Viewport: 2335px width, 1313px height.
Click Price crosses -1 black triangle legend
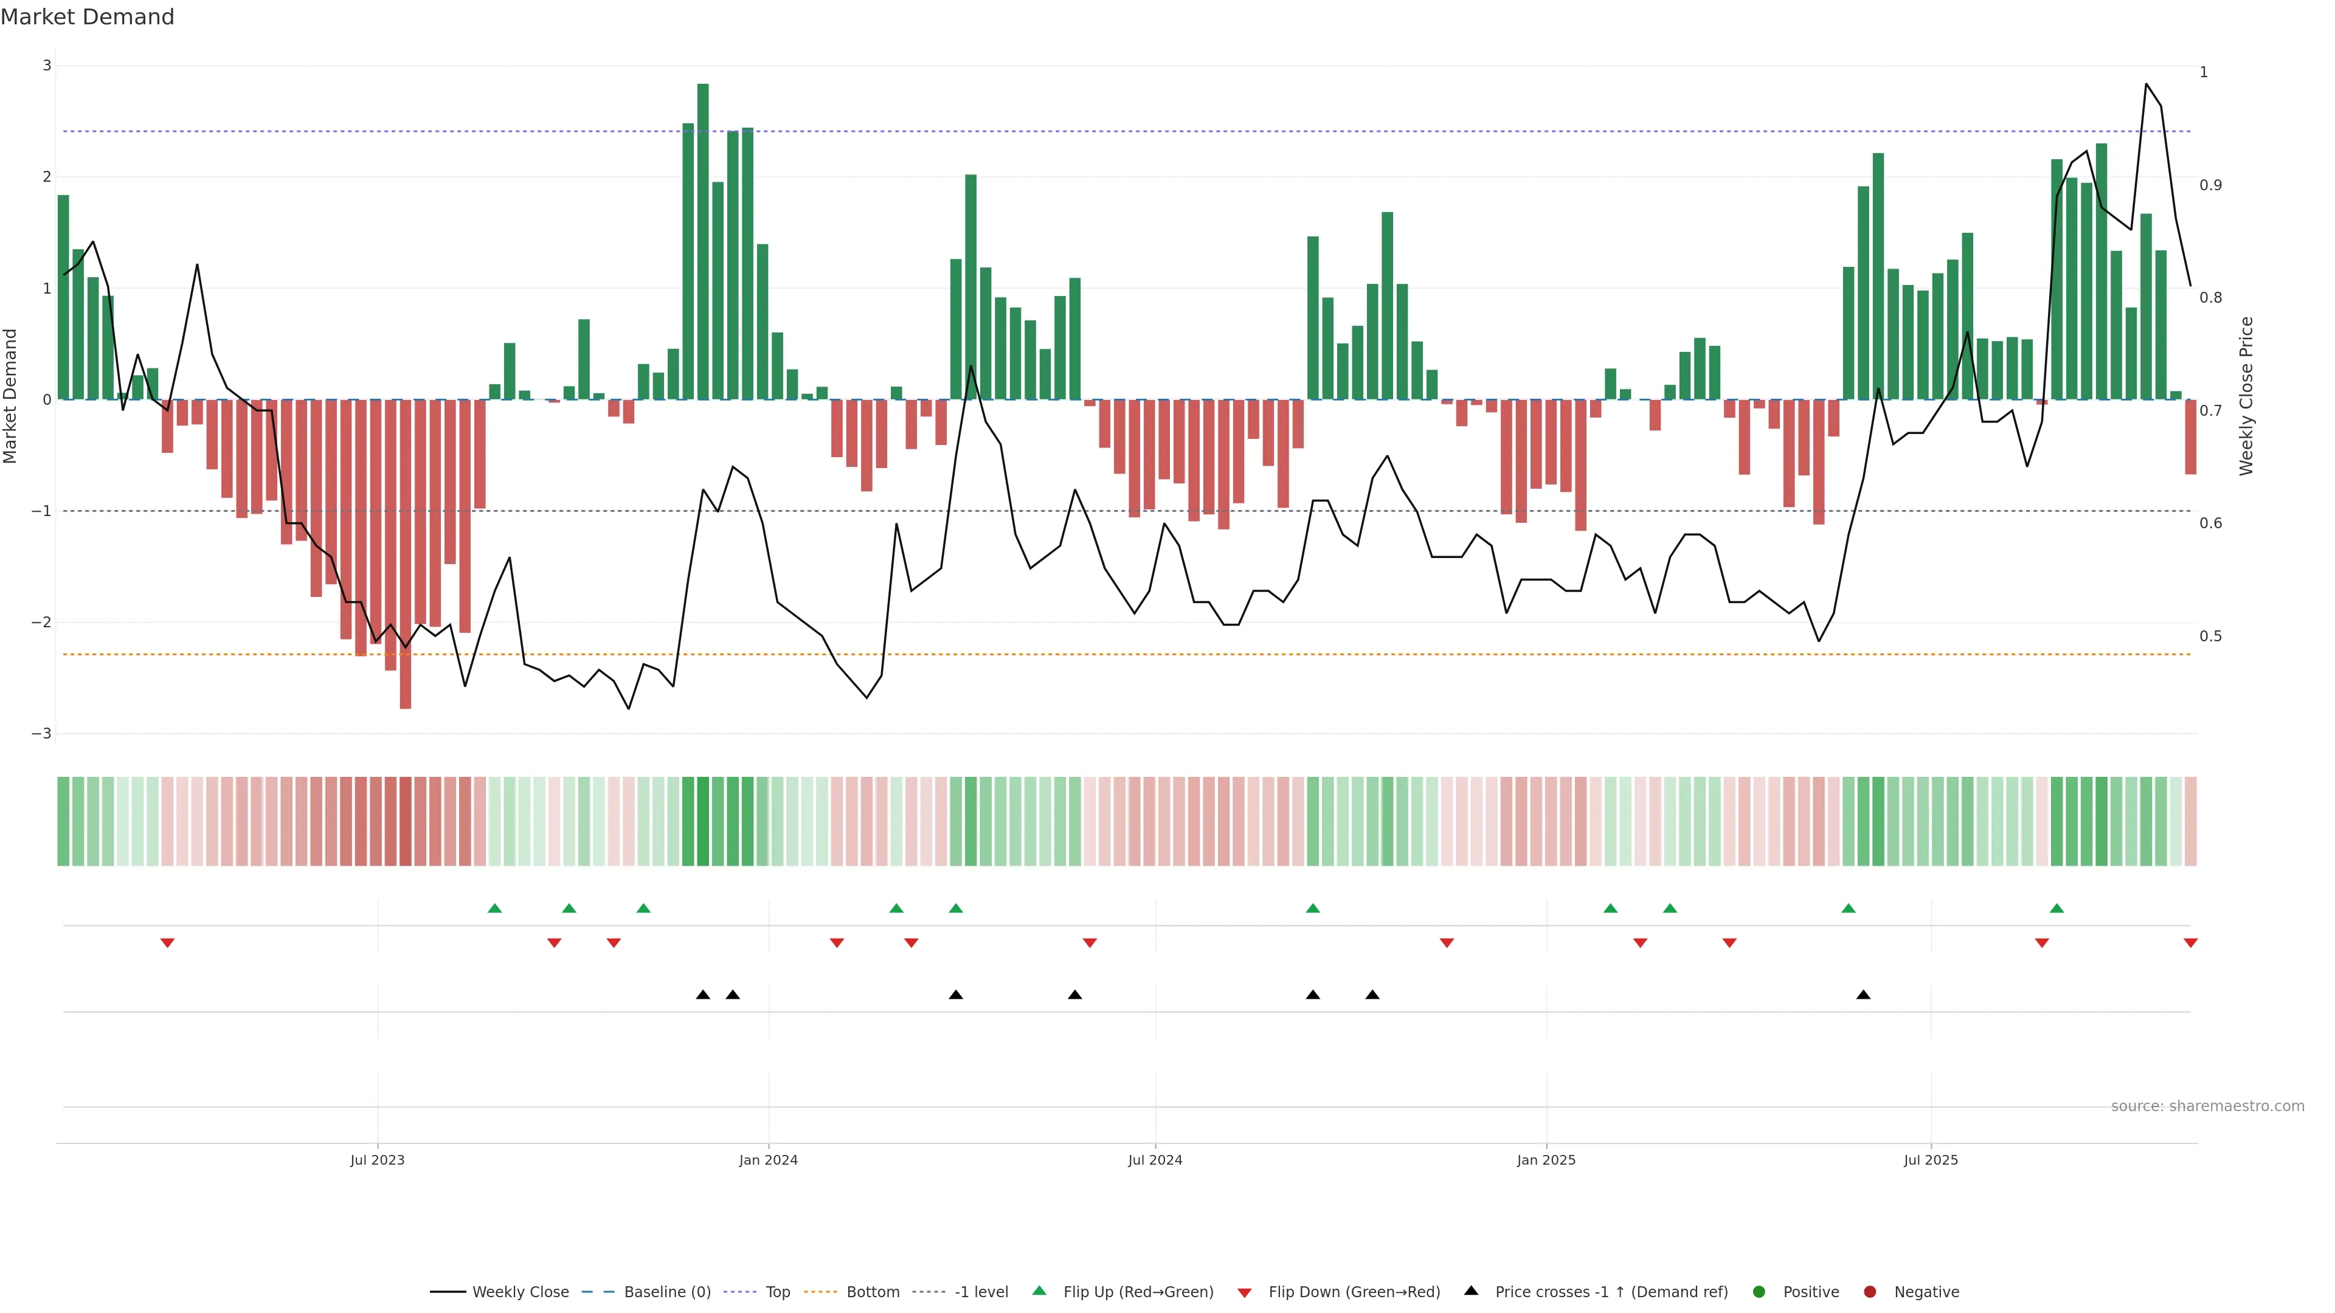pos(1471,1291)
